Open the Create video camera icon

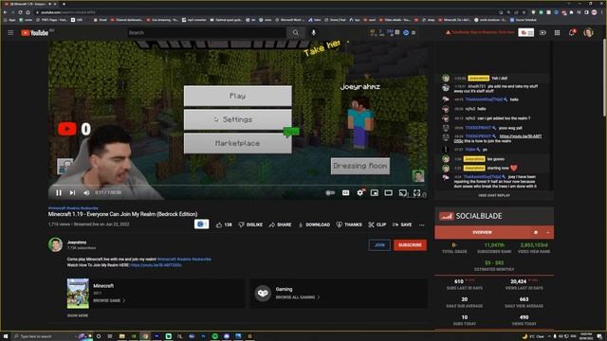543,33
